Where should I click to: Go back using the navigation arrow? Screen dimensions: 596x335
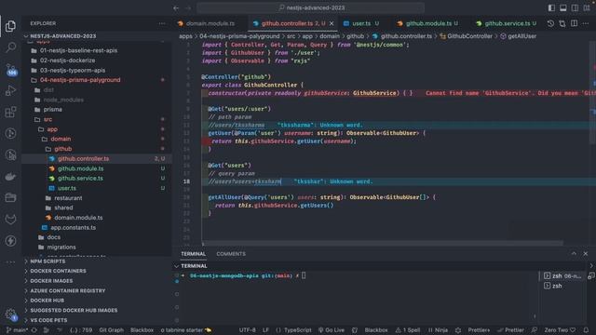point(176,8)
